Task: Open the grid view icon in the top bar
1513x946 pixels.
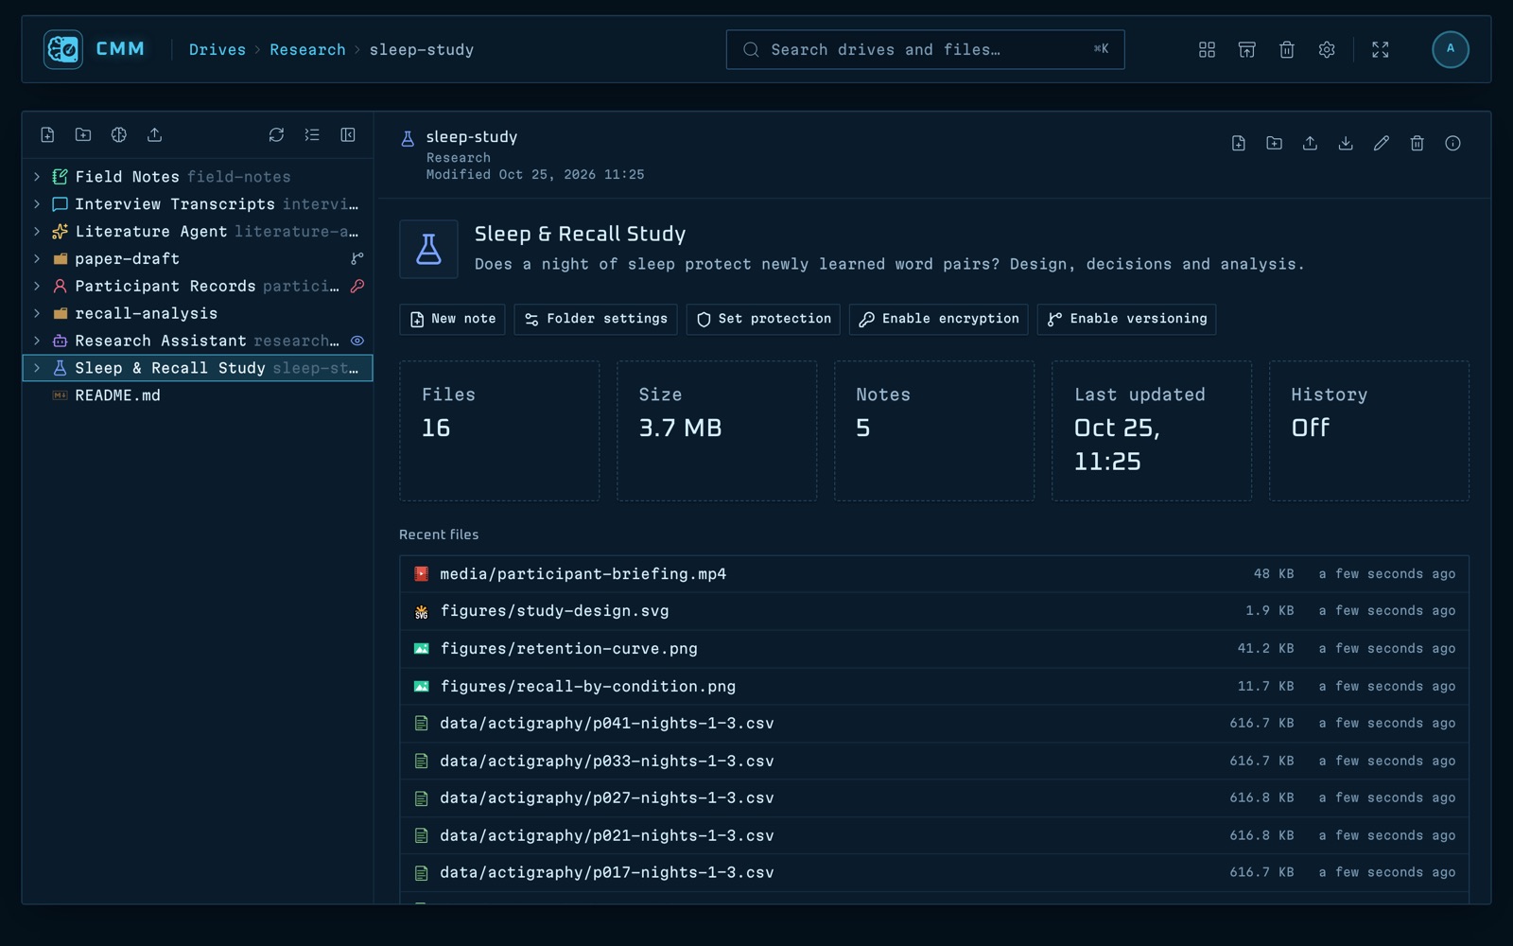Action: 1207,50
